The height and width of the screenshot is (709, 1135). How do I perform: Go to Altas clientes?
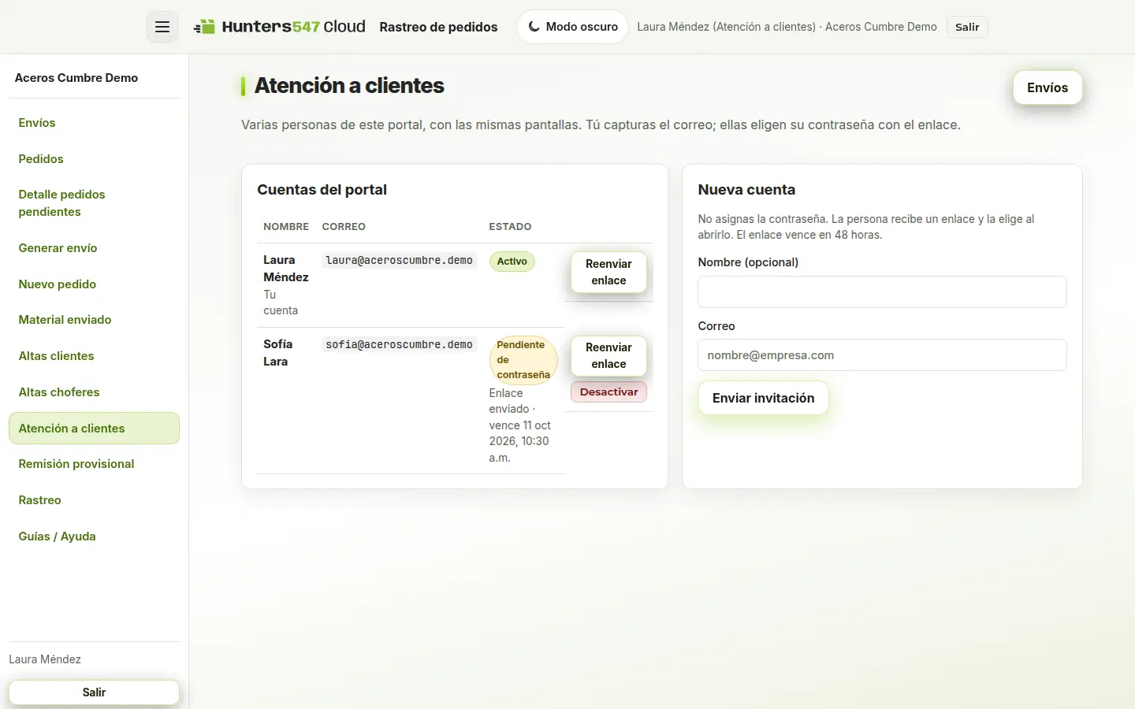click(x=94, y=356)
